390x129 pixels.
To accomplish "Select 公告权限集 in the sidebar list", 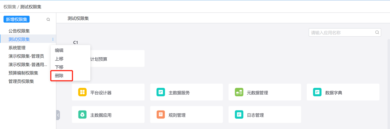I will click(x=19, y=31).
